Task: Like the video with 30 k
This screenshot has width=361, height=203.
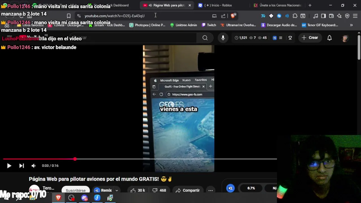Action: [x=138, y=190]
